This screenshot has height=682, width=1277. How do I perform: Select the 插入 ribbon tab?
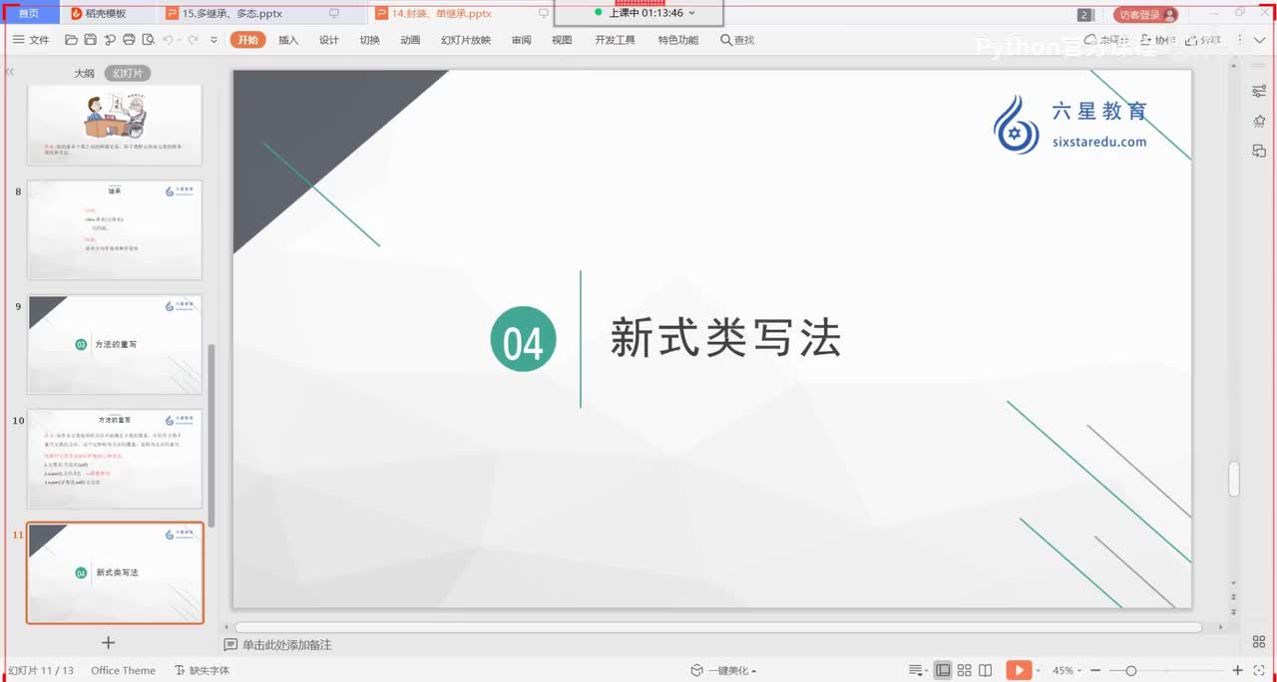tap(288, 40)
